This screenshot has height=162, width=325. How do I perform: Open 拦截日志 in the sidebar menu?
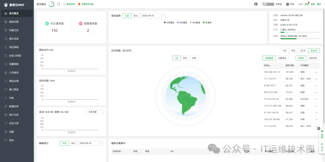14,30
